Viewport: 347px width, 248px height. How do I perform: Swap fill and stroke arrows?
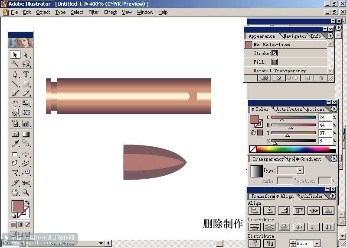27,202
